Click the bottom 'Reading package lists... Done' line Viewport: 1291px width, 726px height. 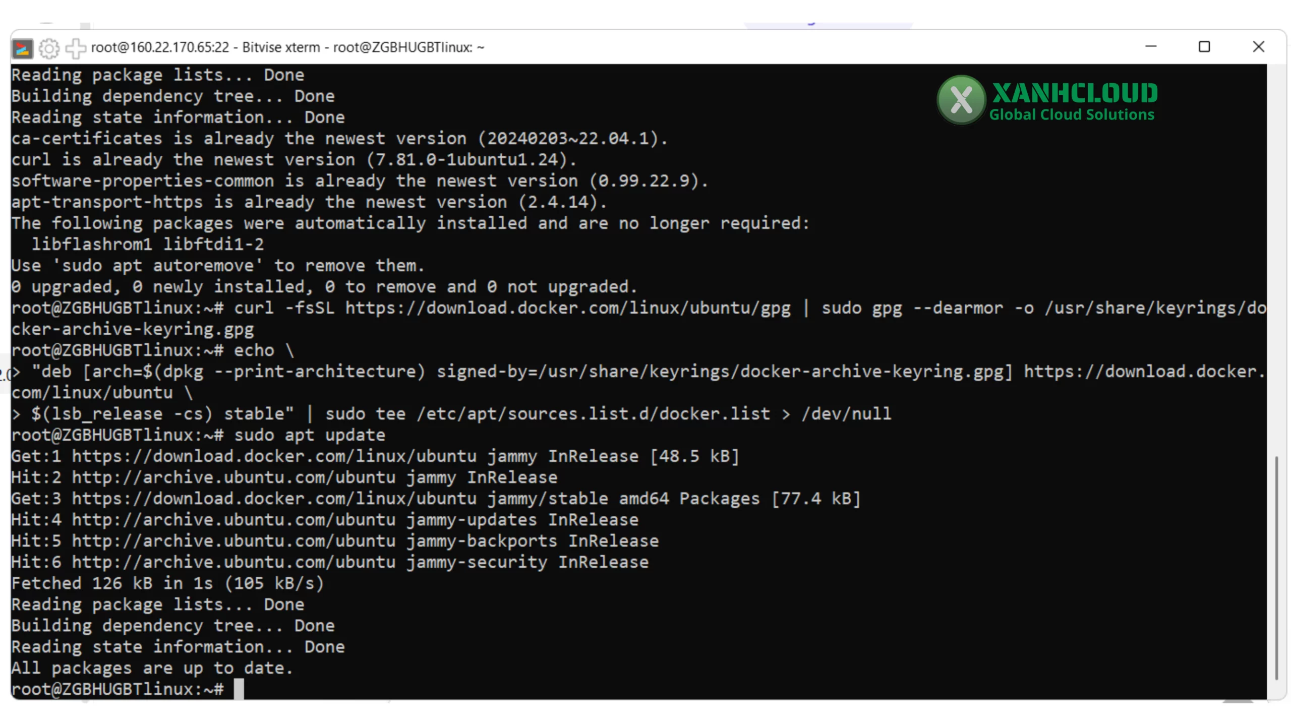(x=158, y=604)
